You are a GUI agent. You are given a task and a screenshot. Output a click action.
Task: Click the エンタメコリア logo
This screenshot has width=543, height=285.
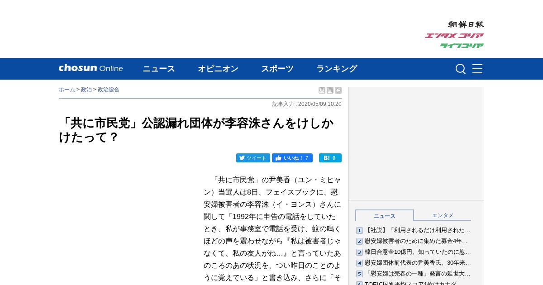454,36
